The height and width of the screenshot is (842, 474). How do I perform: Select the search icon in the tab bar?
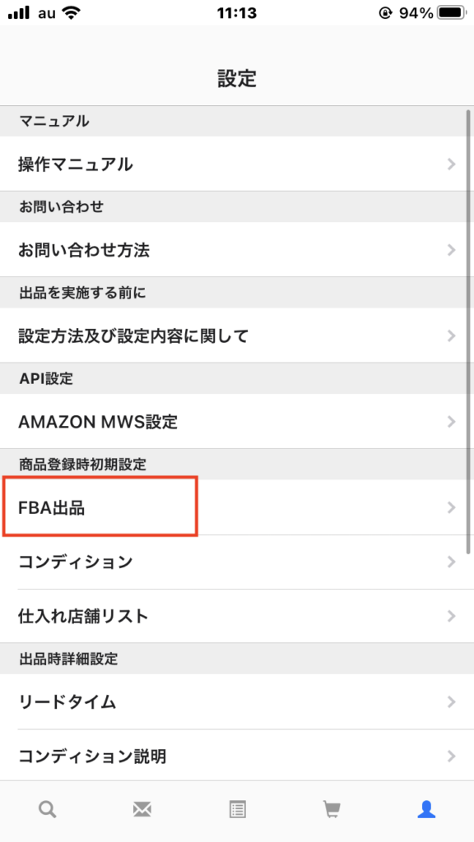tap(47, 809)
